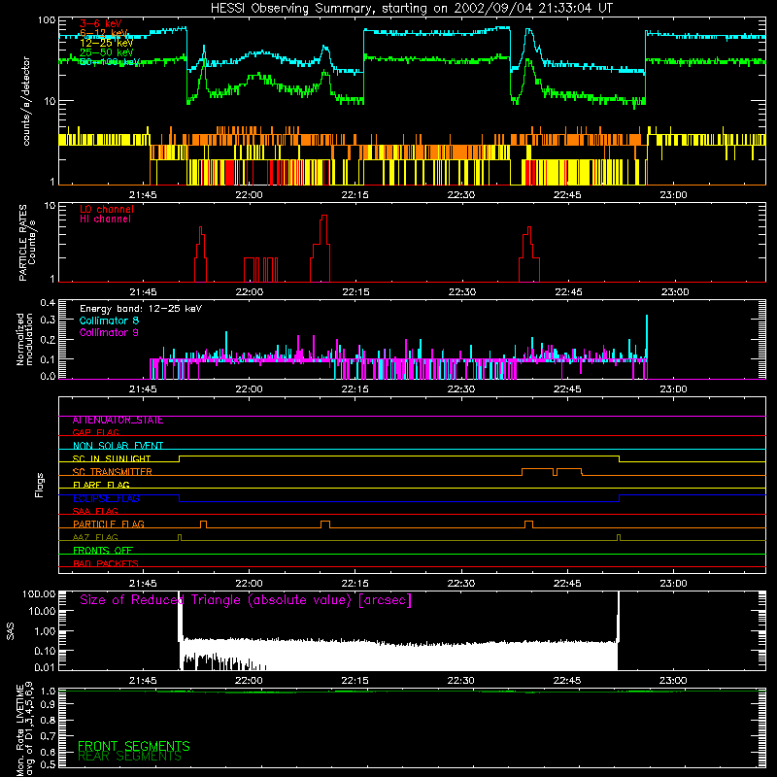Click the yellow 12-25 keV label in the count-rate legend

tap(106, 43)
